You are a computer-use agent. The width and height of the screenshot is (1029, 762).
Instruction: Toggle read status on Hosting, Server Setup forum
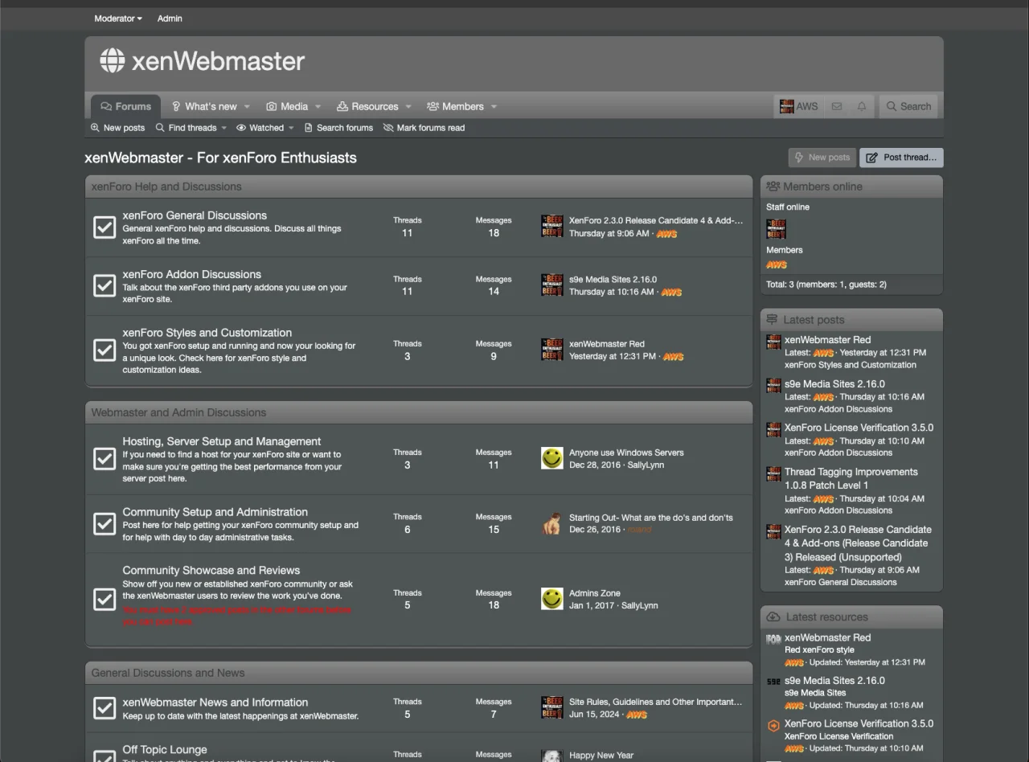(105, 458)
